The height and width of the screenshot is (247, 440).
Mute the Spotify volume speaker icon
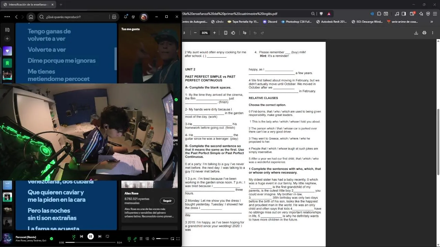coord(153,239)
